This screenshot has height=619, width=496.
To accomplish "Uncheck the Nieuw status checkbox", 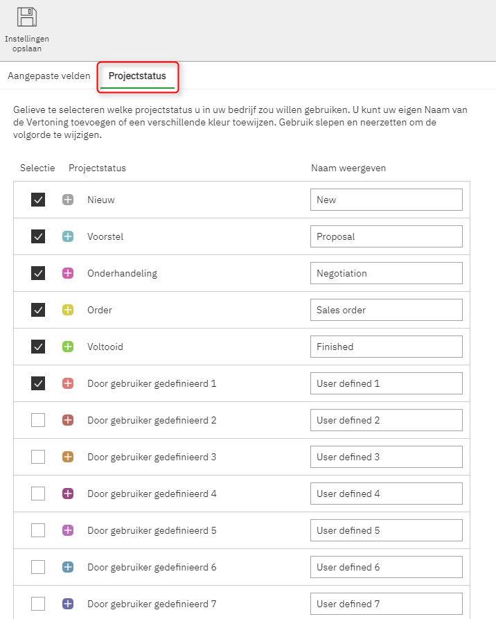I will click(x=38, y=200).
